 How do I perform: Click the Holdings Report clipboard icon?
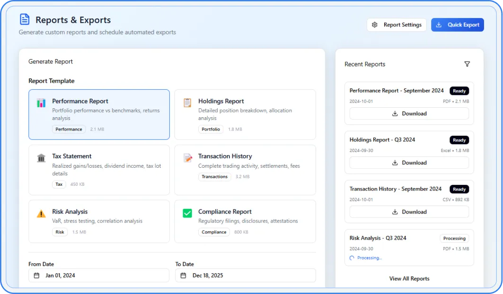tap(187, 103)
